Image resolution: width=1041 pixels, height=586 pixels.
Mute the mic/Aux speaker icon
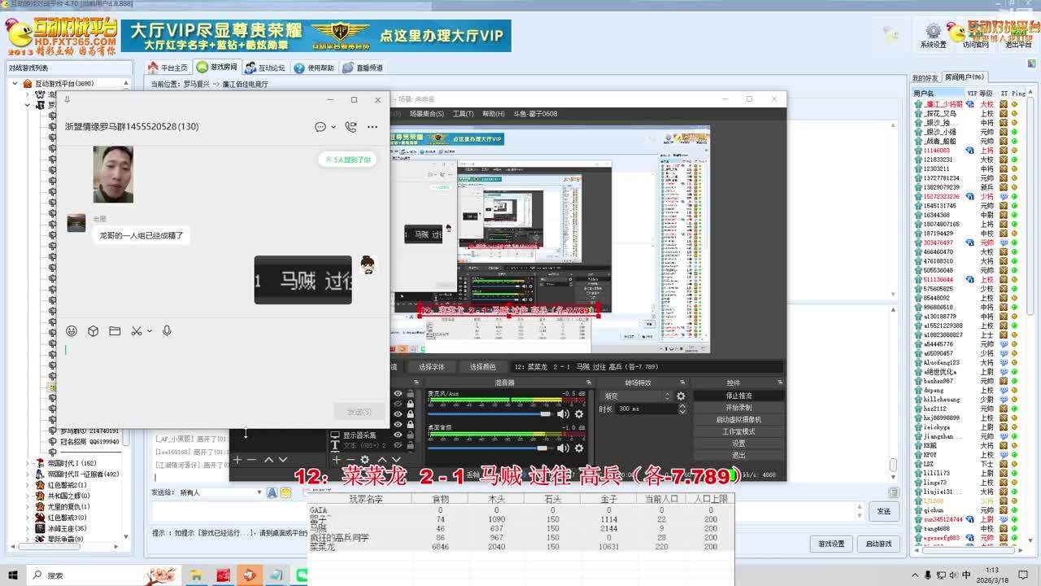point(563,414)
